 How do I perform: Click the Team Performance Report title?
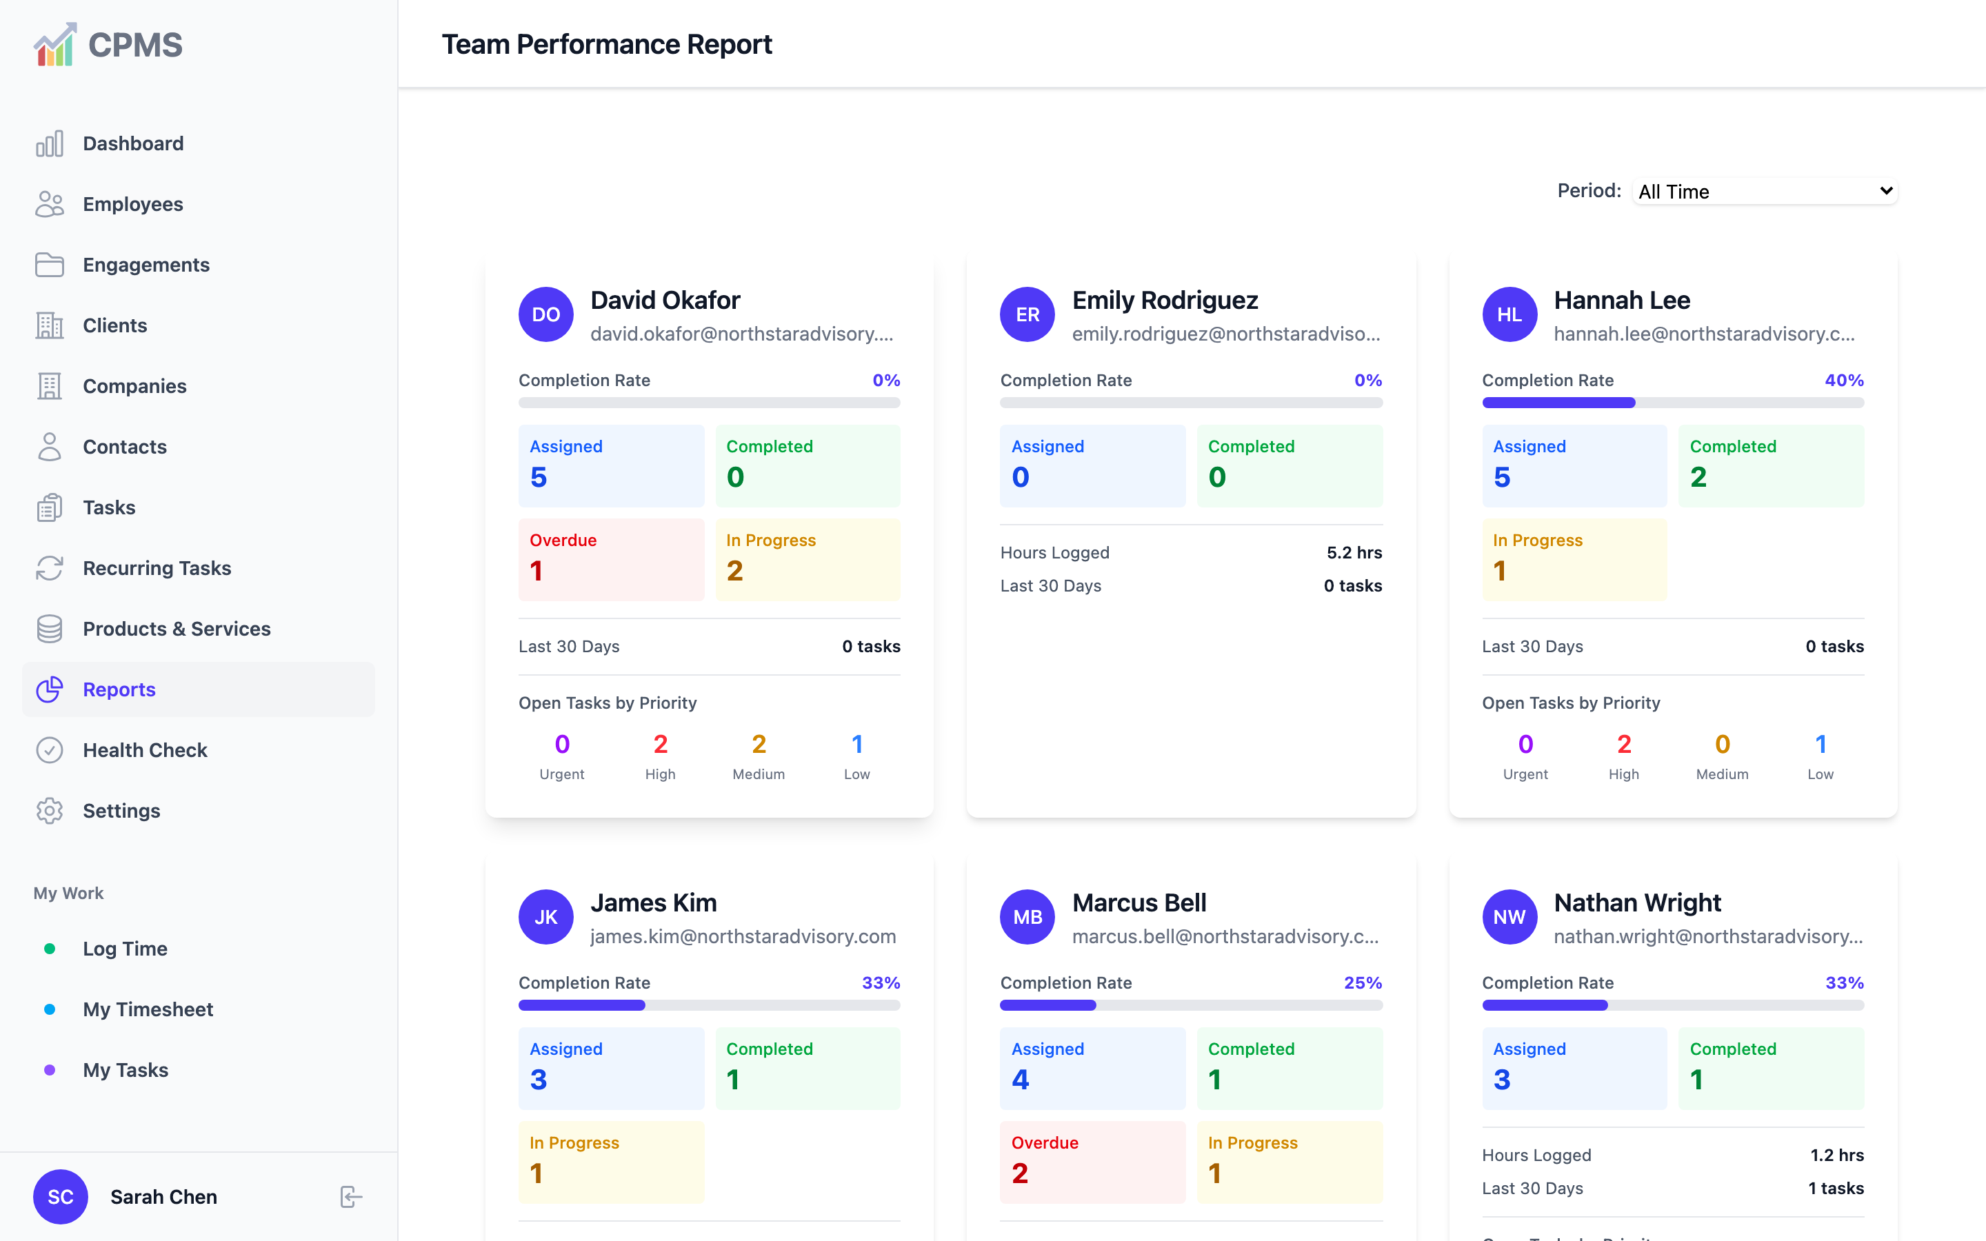coord(606,44)
